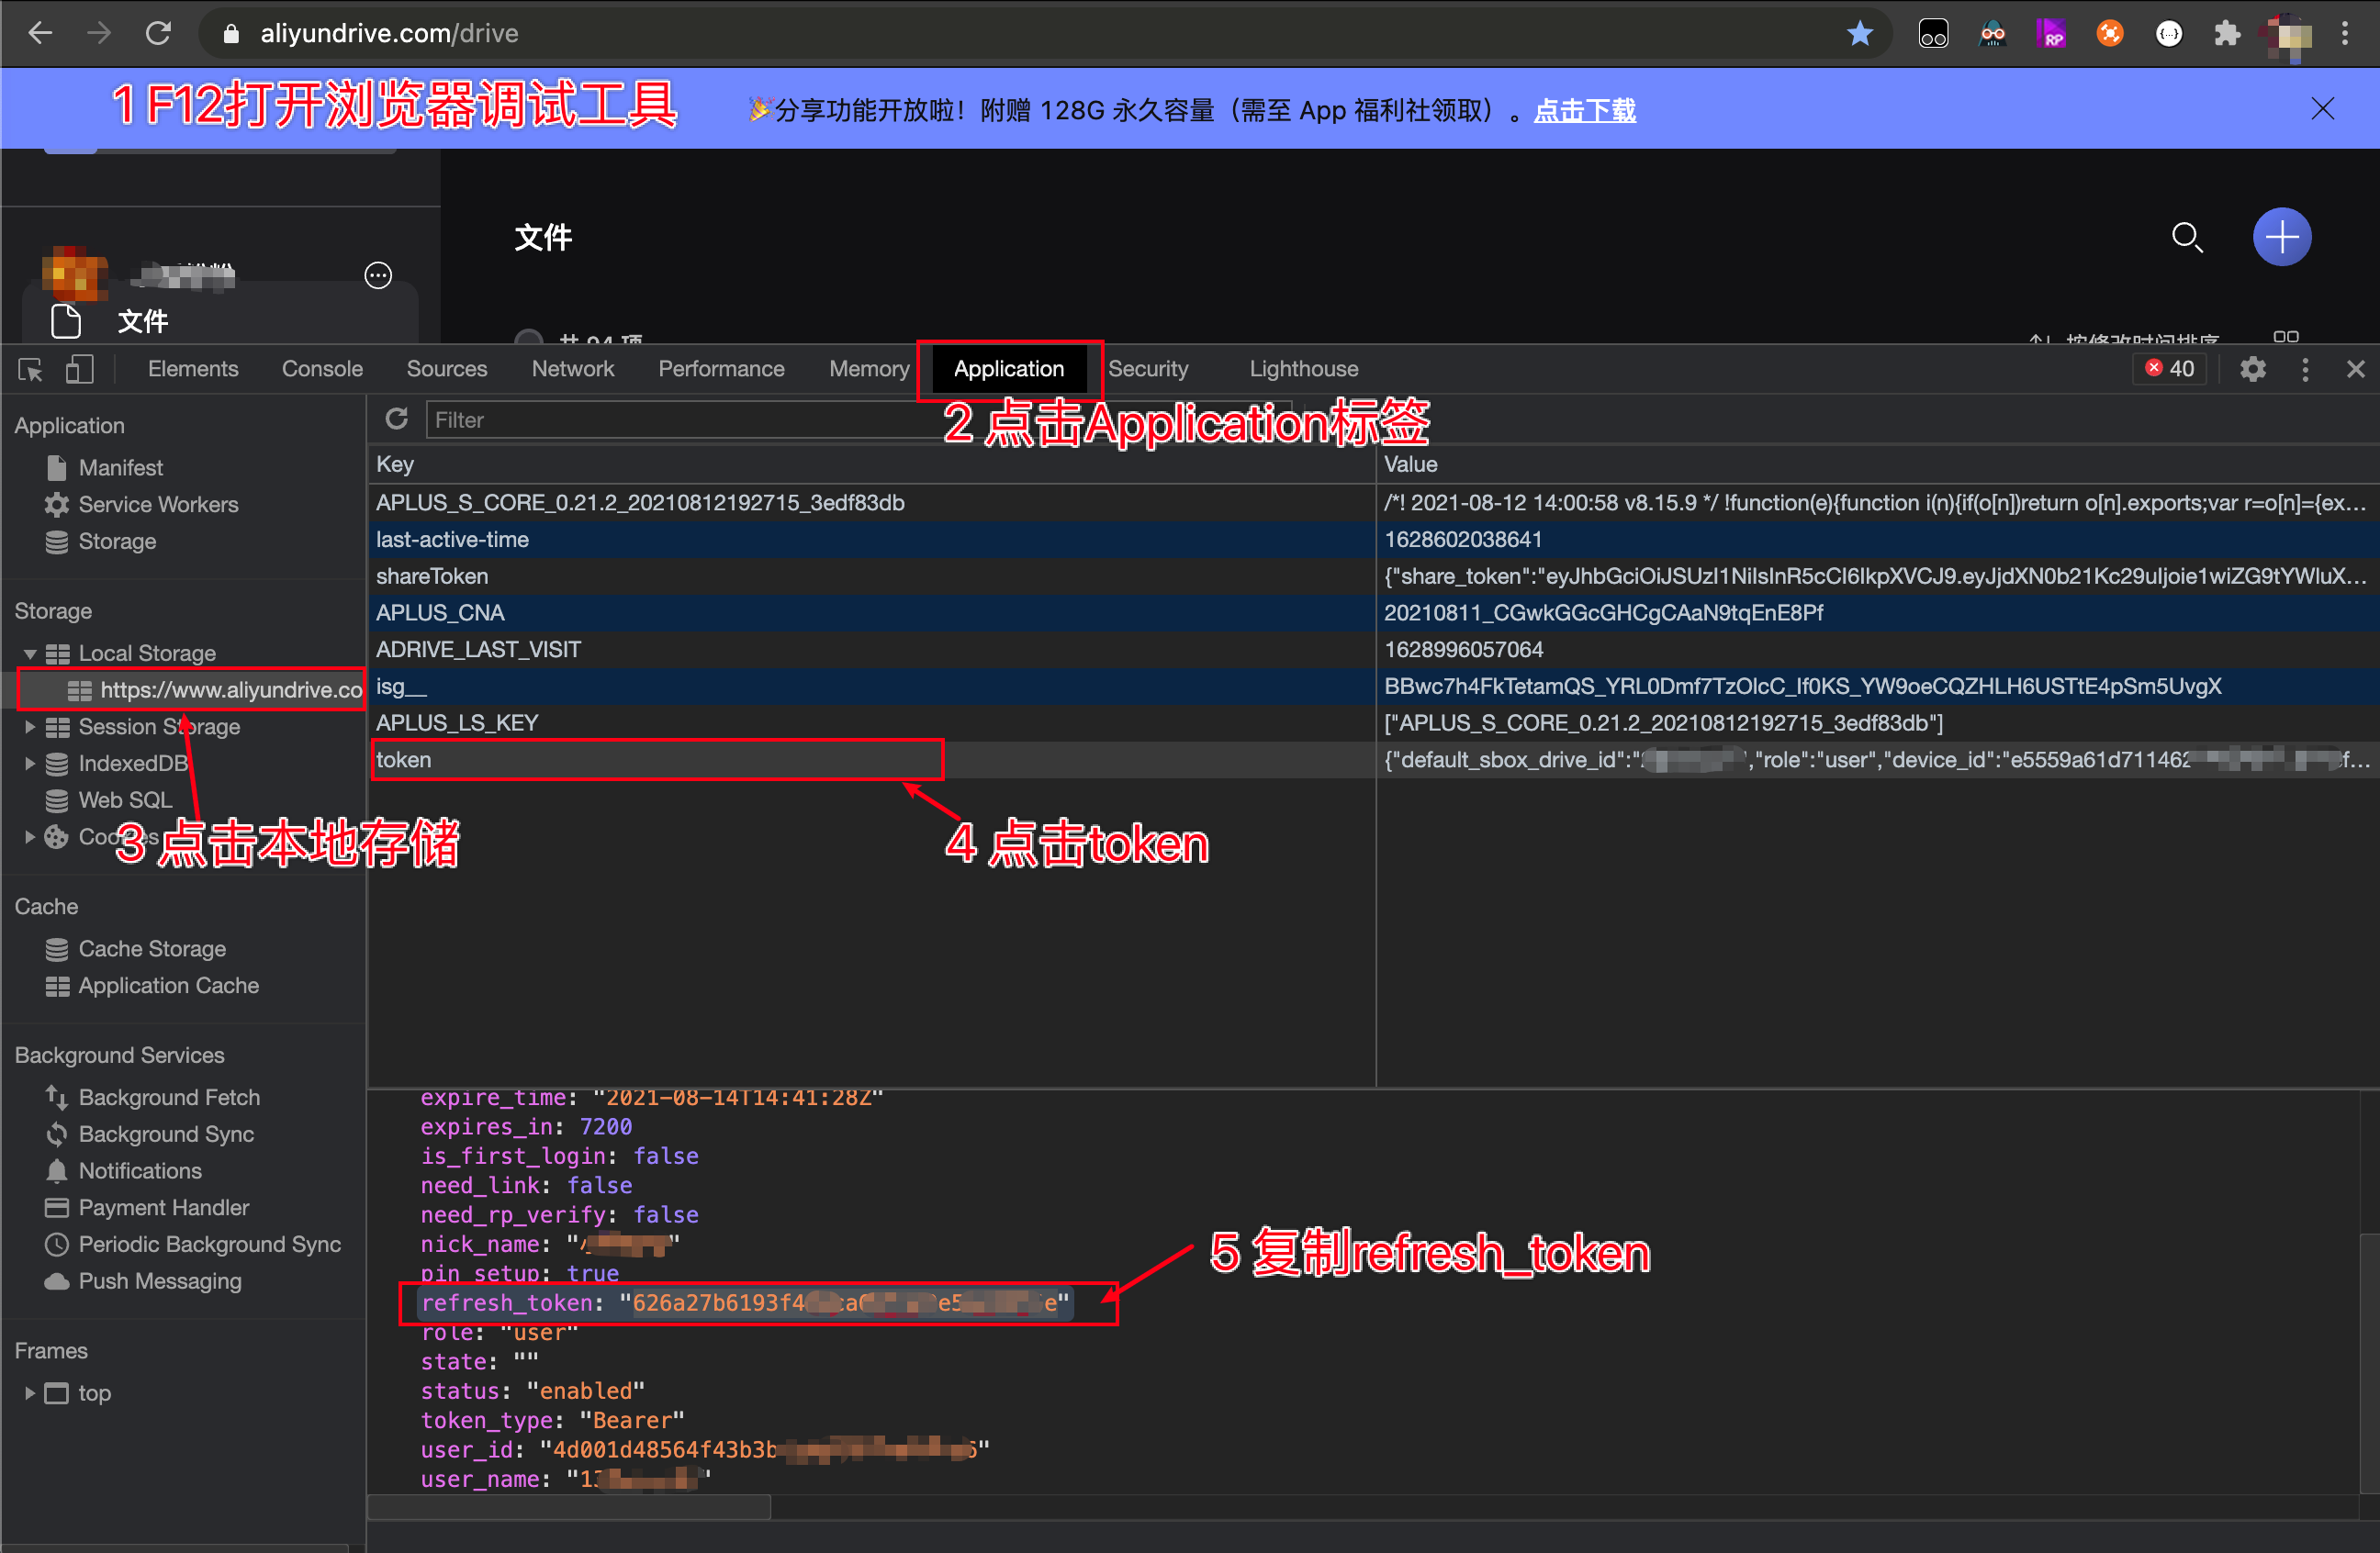Switch to the Security tab

[1148, 369]
